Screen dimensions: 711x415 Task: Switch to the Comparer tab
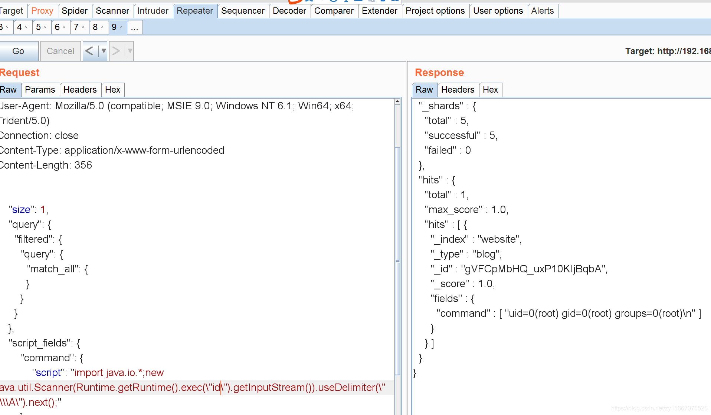[x=334, y=11]
